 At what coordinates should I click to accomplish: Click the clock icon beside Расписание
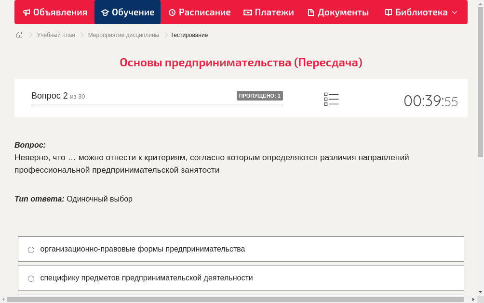click(x=171, y=12)
